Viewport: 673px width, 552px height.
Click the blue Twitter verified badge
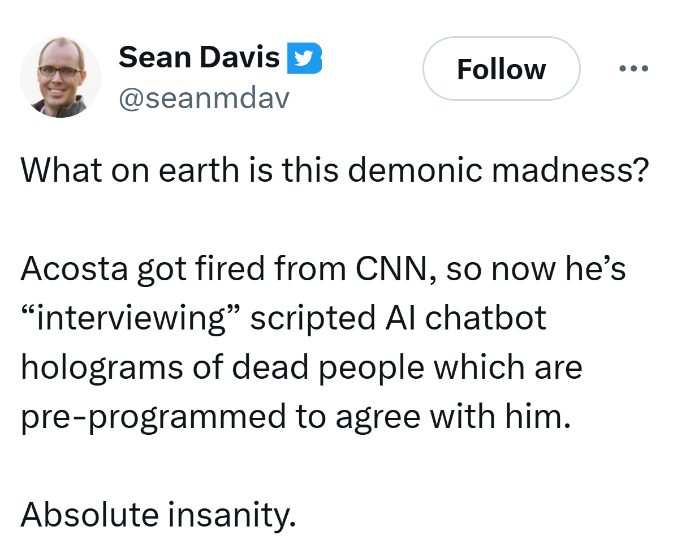point(304,58)
